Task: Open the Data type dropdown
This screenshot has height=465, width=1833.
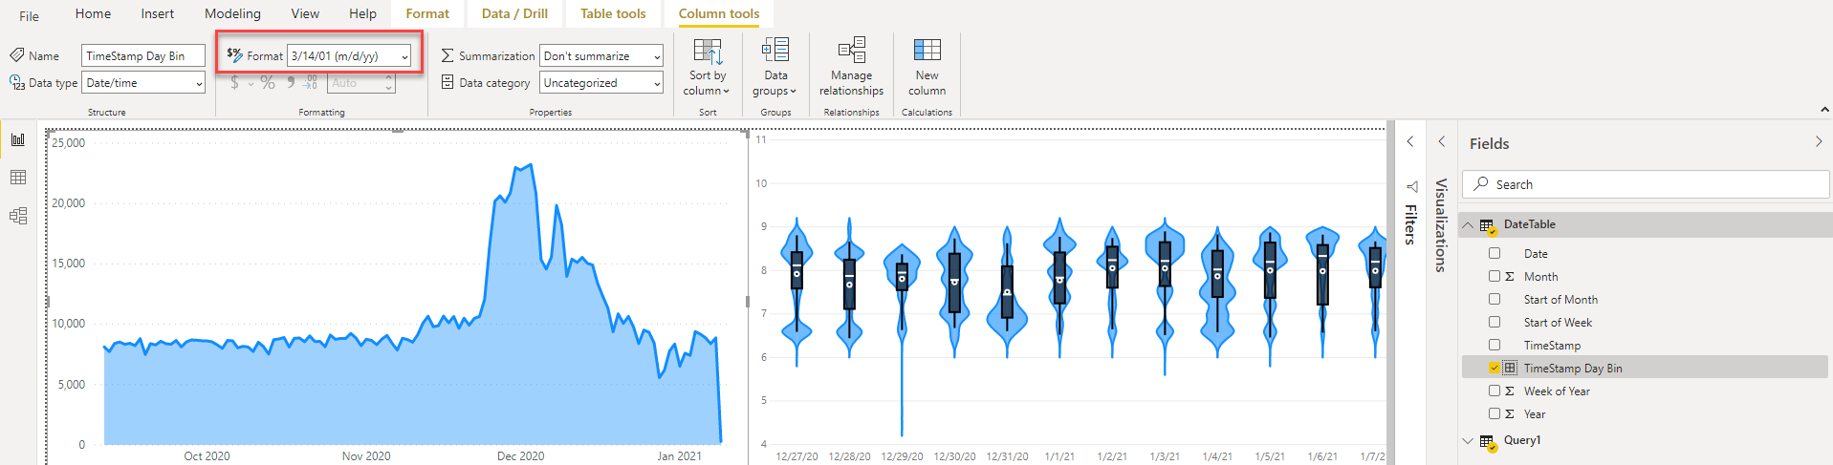Action: [143, 83]
